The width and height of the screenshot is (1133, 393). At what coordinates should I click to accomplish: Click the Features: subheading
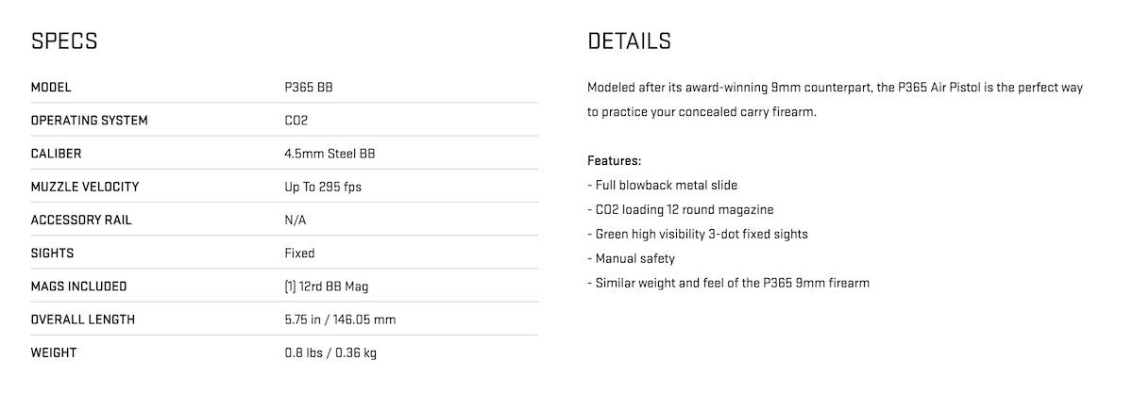[614, 160]
